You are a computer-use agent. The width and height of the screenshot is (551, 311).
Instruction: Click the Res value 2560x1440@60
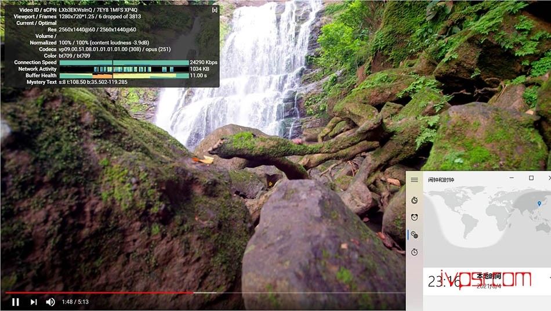tap(97, 30)
